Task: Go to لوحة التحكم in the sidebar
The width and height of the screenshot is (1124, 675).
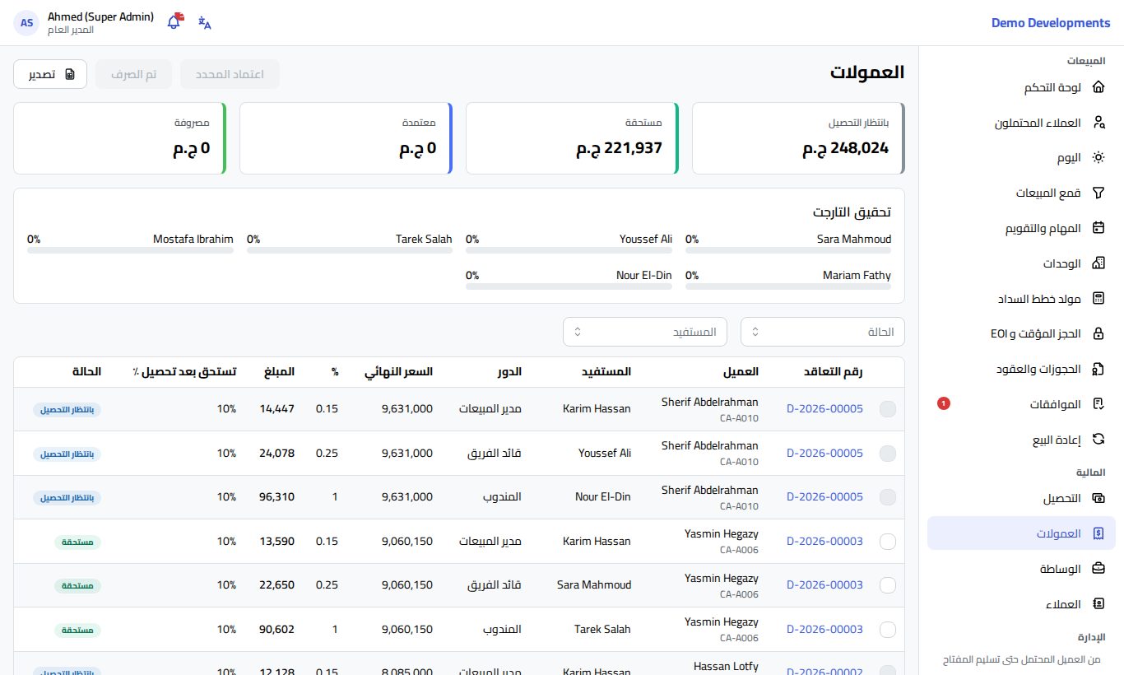Action: (x=1021, y=87)
